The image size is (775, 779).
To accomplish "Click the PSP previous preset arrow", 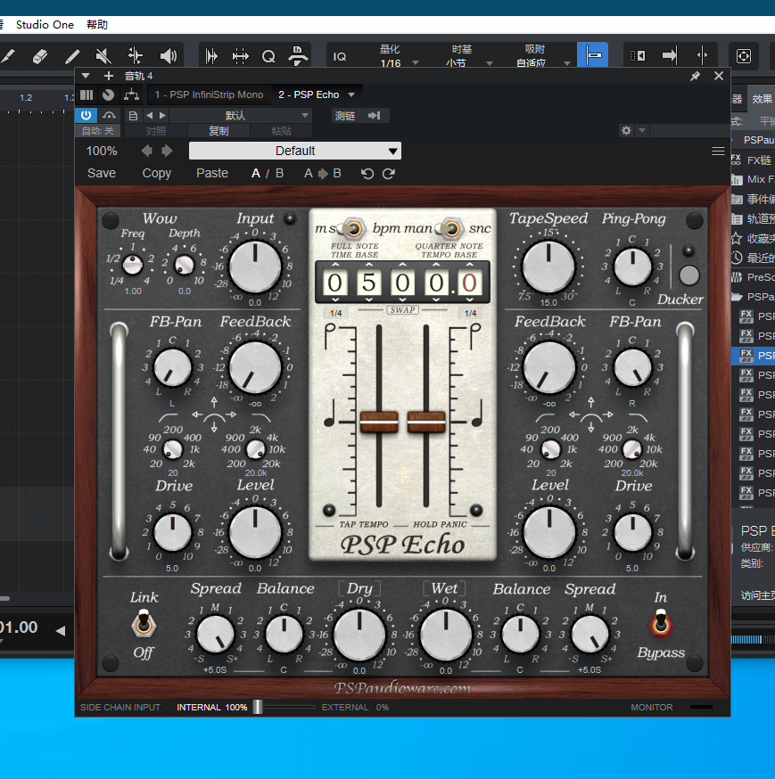I will click(146, 151).
